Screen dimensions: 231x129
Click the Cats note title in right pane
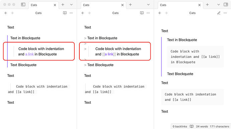tap(192, 13)
